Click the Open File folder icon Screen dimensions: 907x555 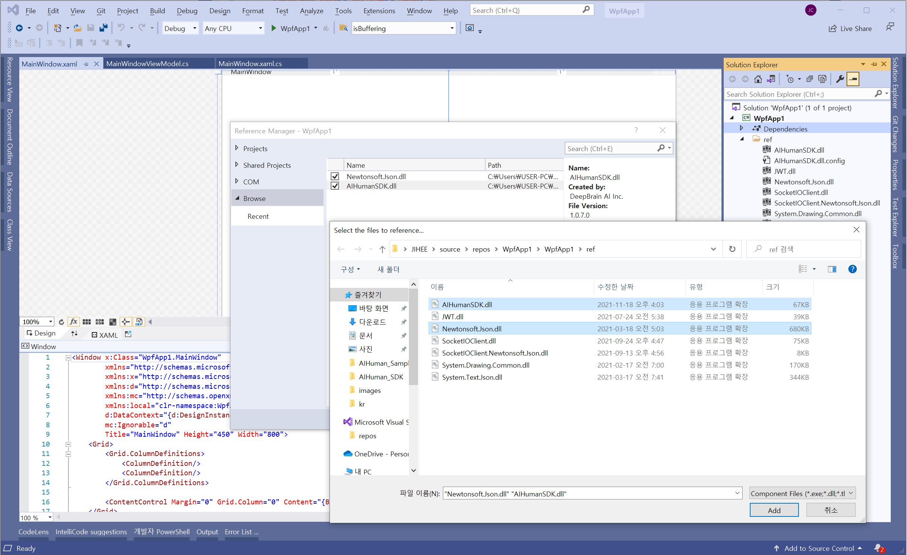pyautogui.click(x=77, y=28)
